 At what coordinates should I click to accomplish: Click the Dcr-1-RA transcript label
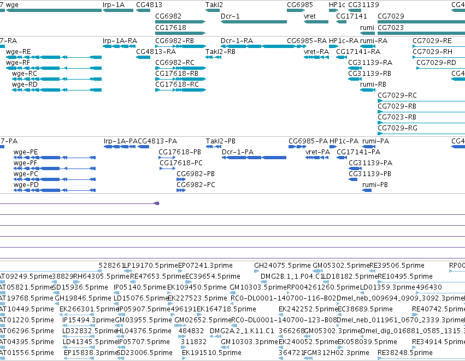[237, 40]
